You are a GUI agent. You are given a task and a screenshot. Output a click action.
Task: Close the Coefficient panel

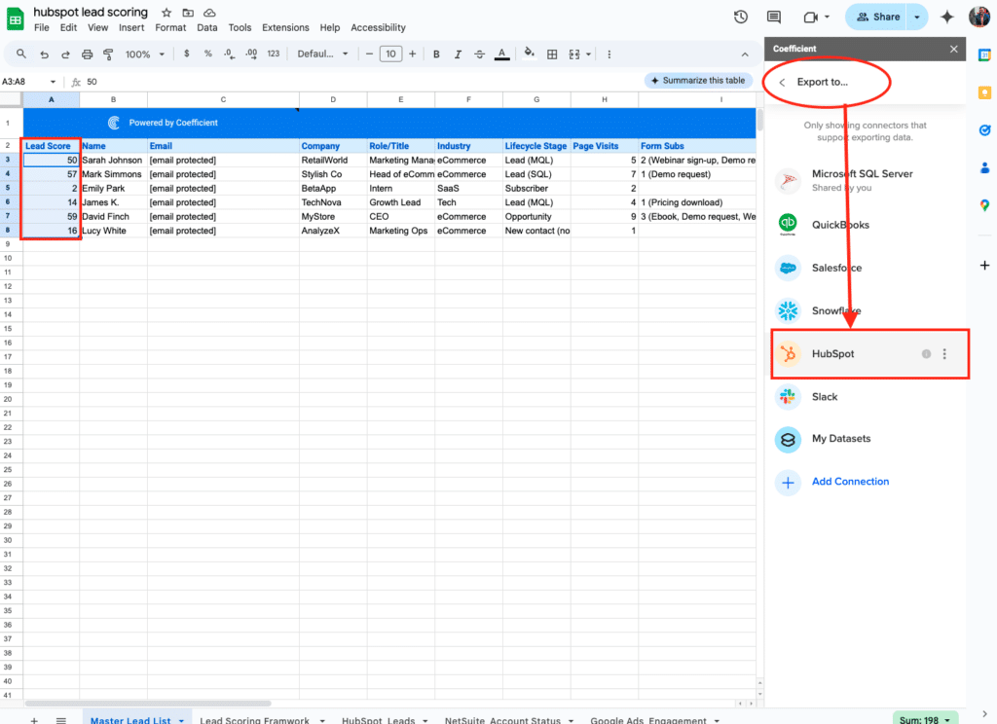[x=954, y=49]
